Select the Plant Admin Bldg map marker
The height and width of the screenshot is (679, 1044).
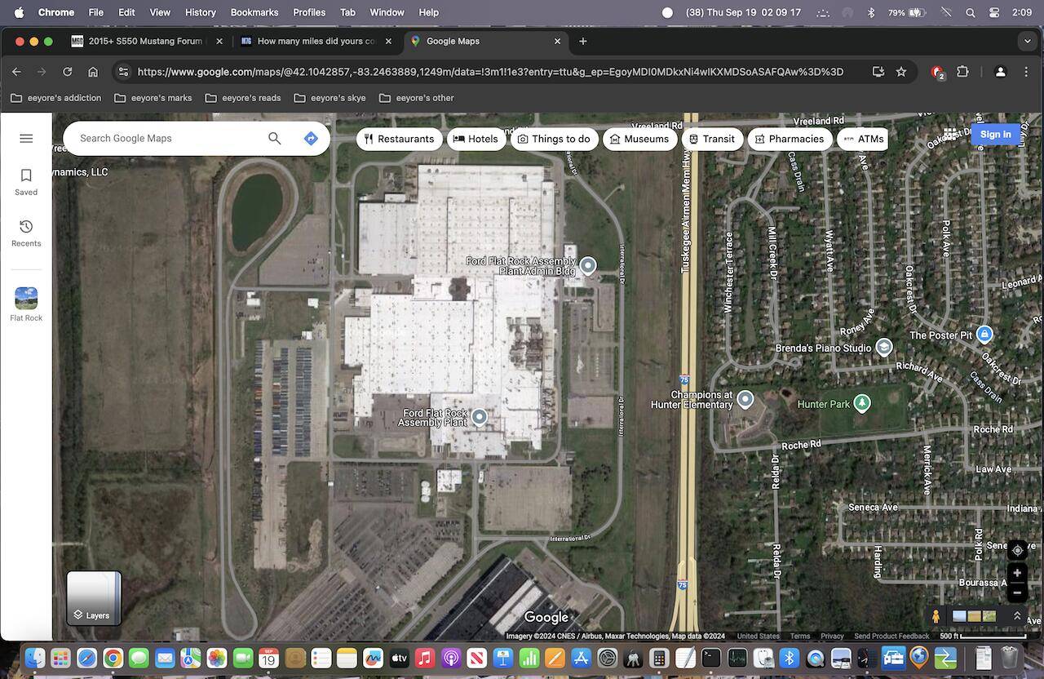(587, 265)
